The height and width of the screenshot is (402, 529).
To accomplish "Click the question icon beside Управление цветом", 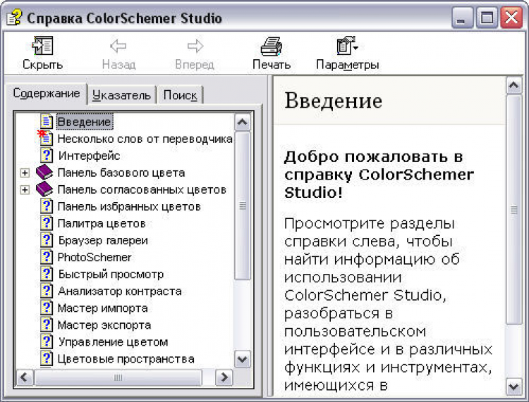I will coord(47,341).
